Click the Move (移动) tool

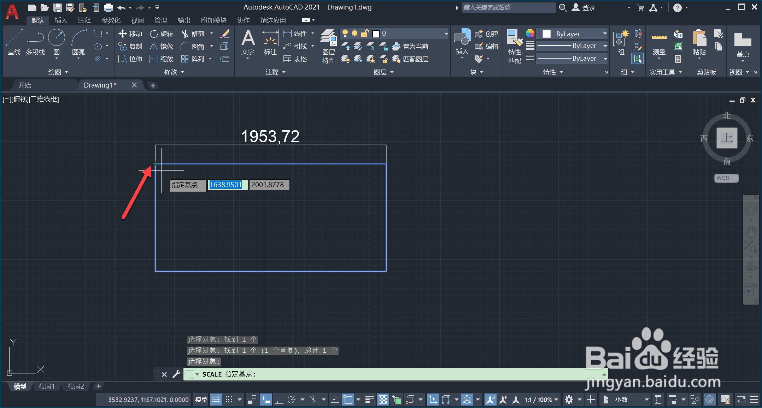click(130, 34)
